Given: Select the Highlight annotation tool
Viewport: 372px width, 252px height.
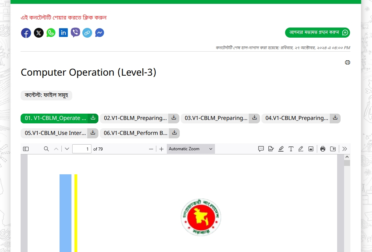Looking at the screenshot, I should point(281,149).
